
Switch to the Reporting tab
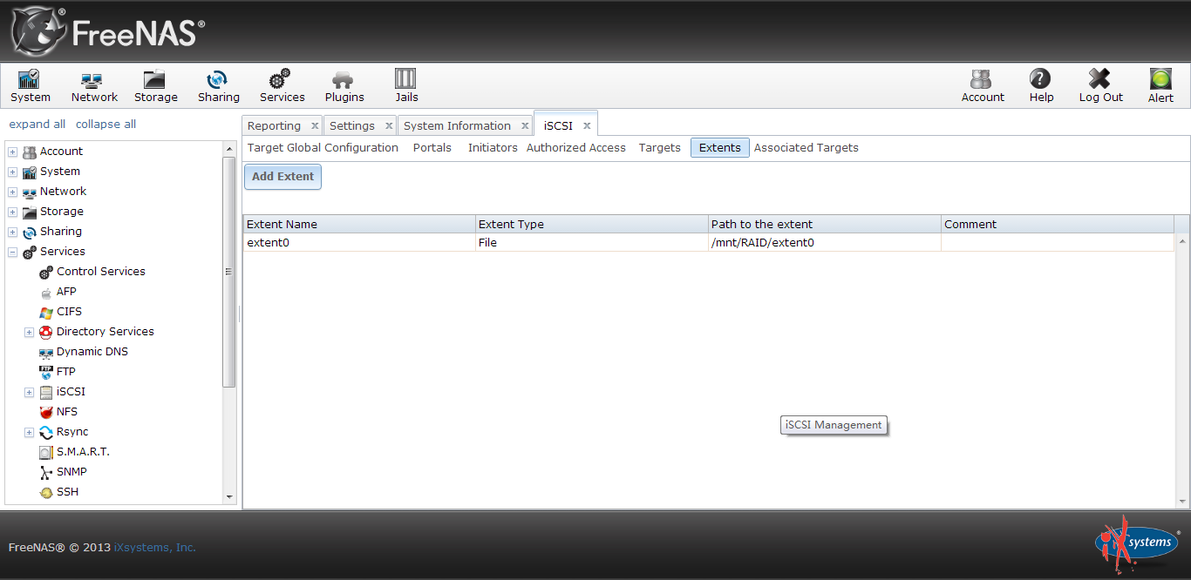tap(274, 126)
